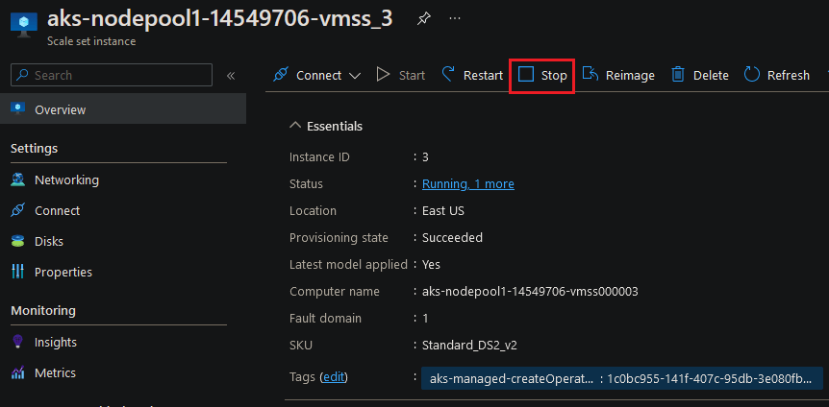Open Insights under Monitoring

click(x=56, y=342)
